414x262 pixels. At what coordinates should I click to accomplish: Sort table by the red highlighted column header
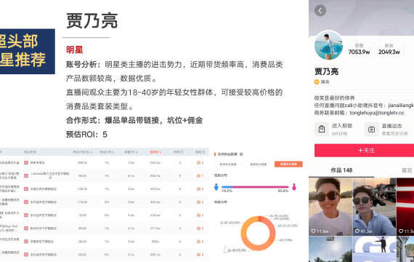pos(155,152)
